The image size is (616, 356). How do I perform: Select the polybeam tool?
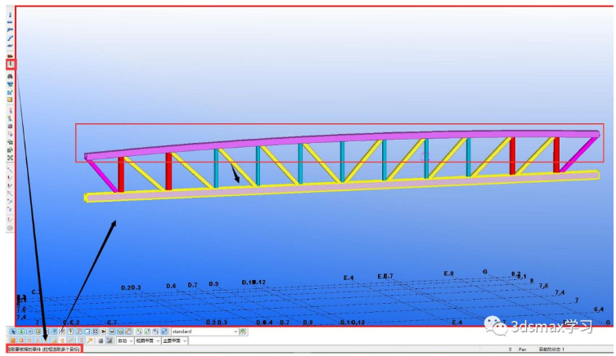[10, 29]
